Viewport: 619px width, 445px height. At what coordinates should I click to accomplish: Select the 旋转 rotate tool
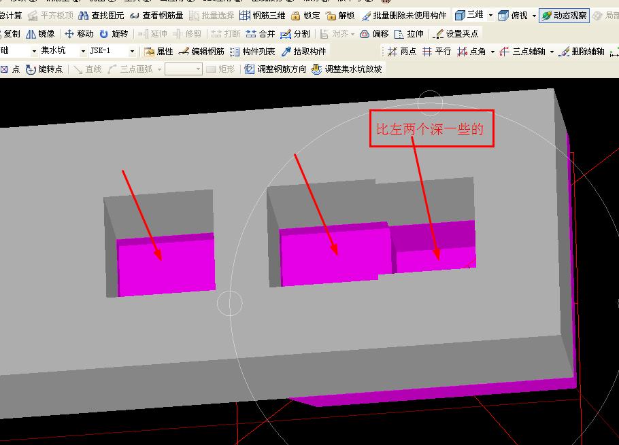click(114, 34)
